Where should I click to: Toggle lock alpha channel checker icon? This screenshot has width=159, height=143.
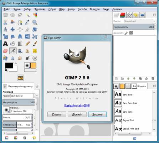pos(131,33)
